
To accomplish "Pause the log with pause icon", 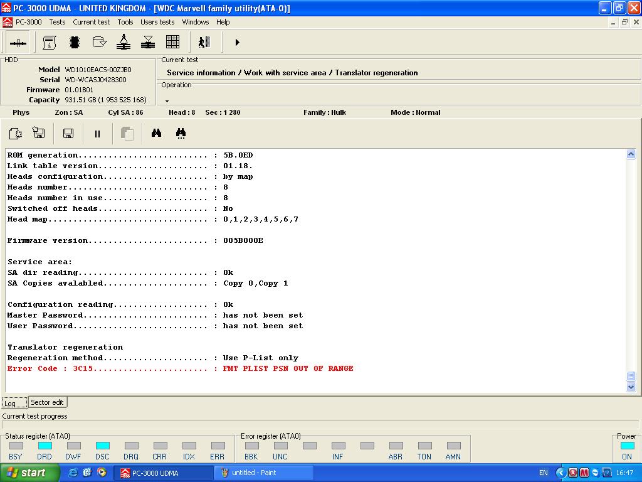I will pos(97,134).
